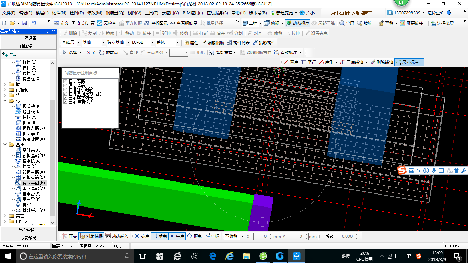Viewport: 468px width, 263px height.
Task: Open 云检查 cloud check
Action: click(107, 23)
